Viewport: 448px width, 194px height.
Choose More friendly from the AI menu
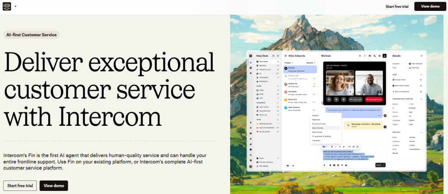click(326, 128)
